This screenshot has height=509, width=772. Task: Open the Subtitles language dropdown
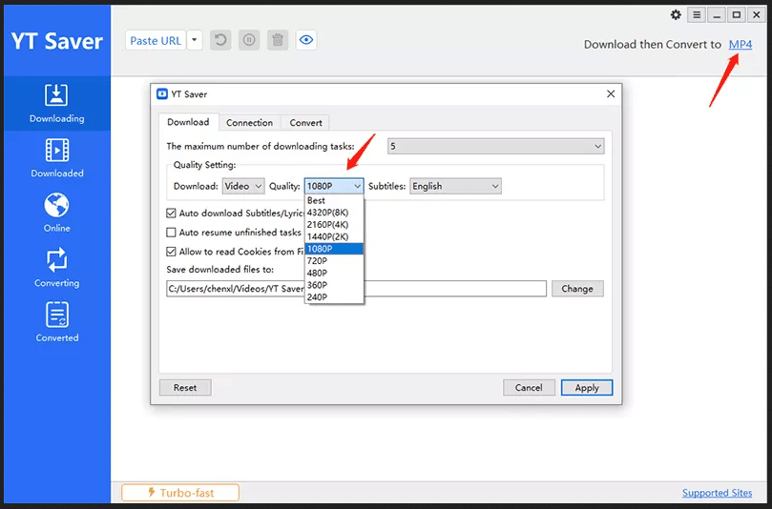coord(455,187)
